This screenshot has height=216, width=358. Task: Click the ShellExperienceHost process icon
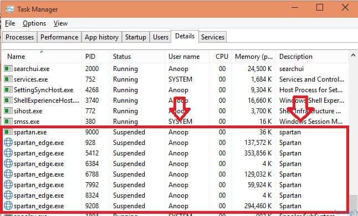[8, 100]
